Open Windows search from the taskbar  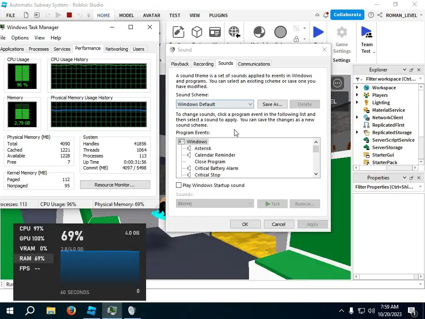pyautogui.click(x=30, y=311)
